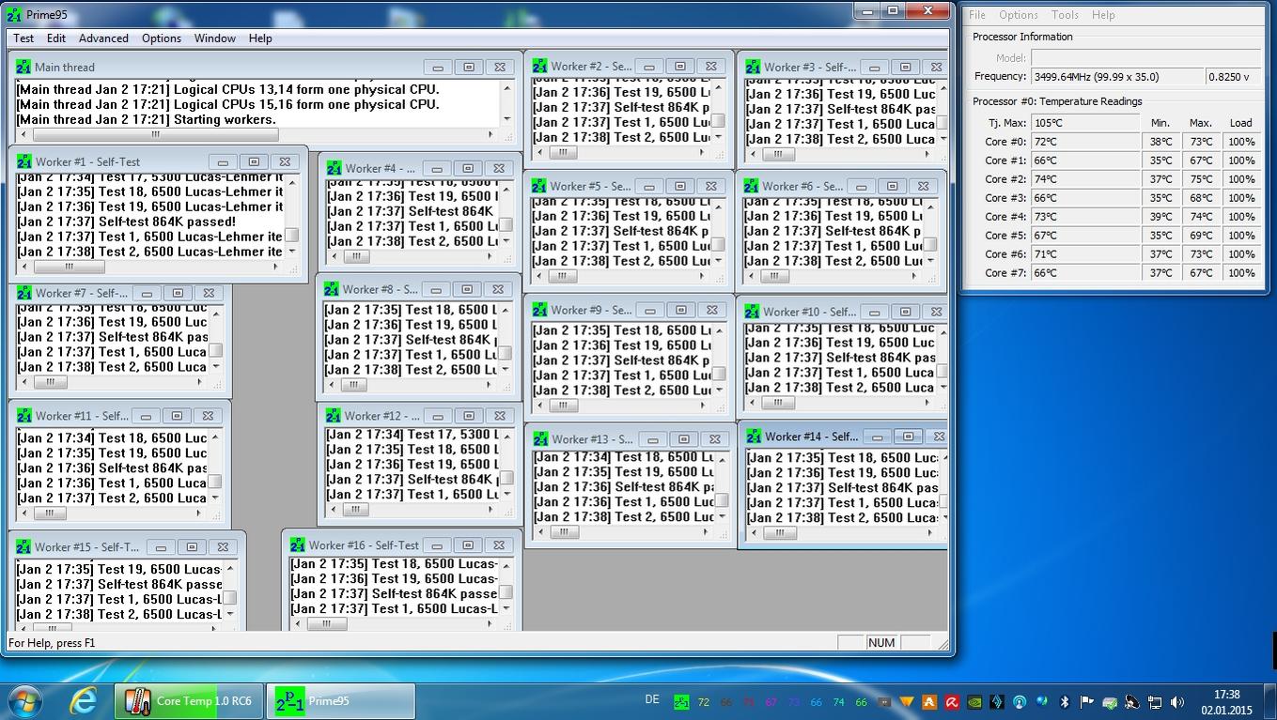Screen dimensions: 1277x720
Task: Click the Worker #7 window icon
Action: point(24,293)
